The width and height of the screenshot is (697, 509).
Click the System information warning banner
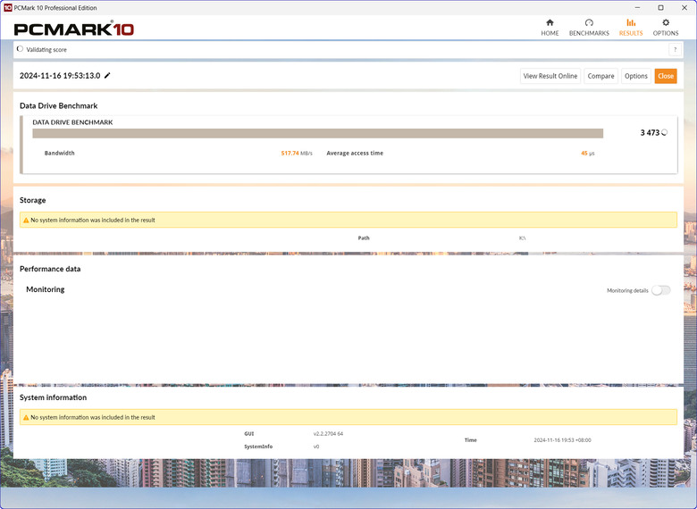[x=348, y=417]
